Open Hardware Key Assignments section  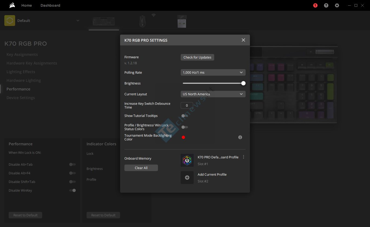click(x=32, y=63)
